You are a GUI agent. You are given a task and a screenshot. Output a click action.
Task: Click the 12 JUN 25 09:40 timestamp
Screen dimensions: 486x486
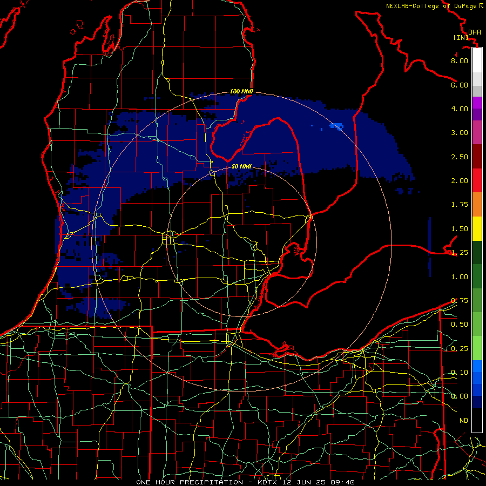[318, 482]
